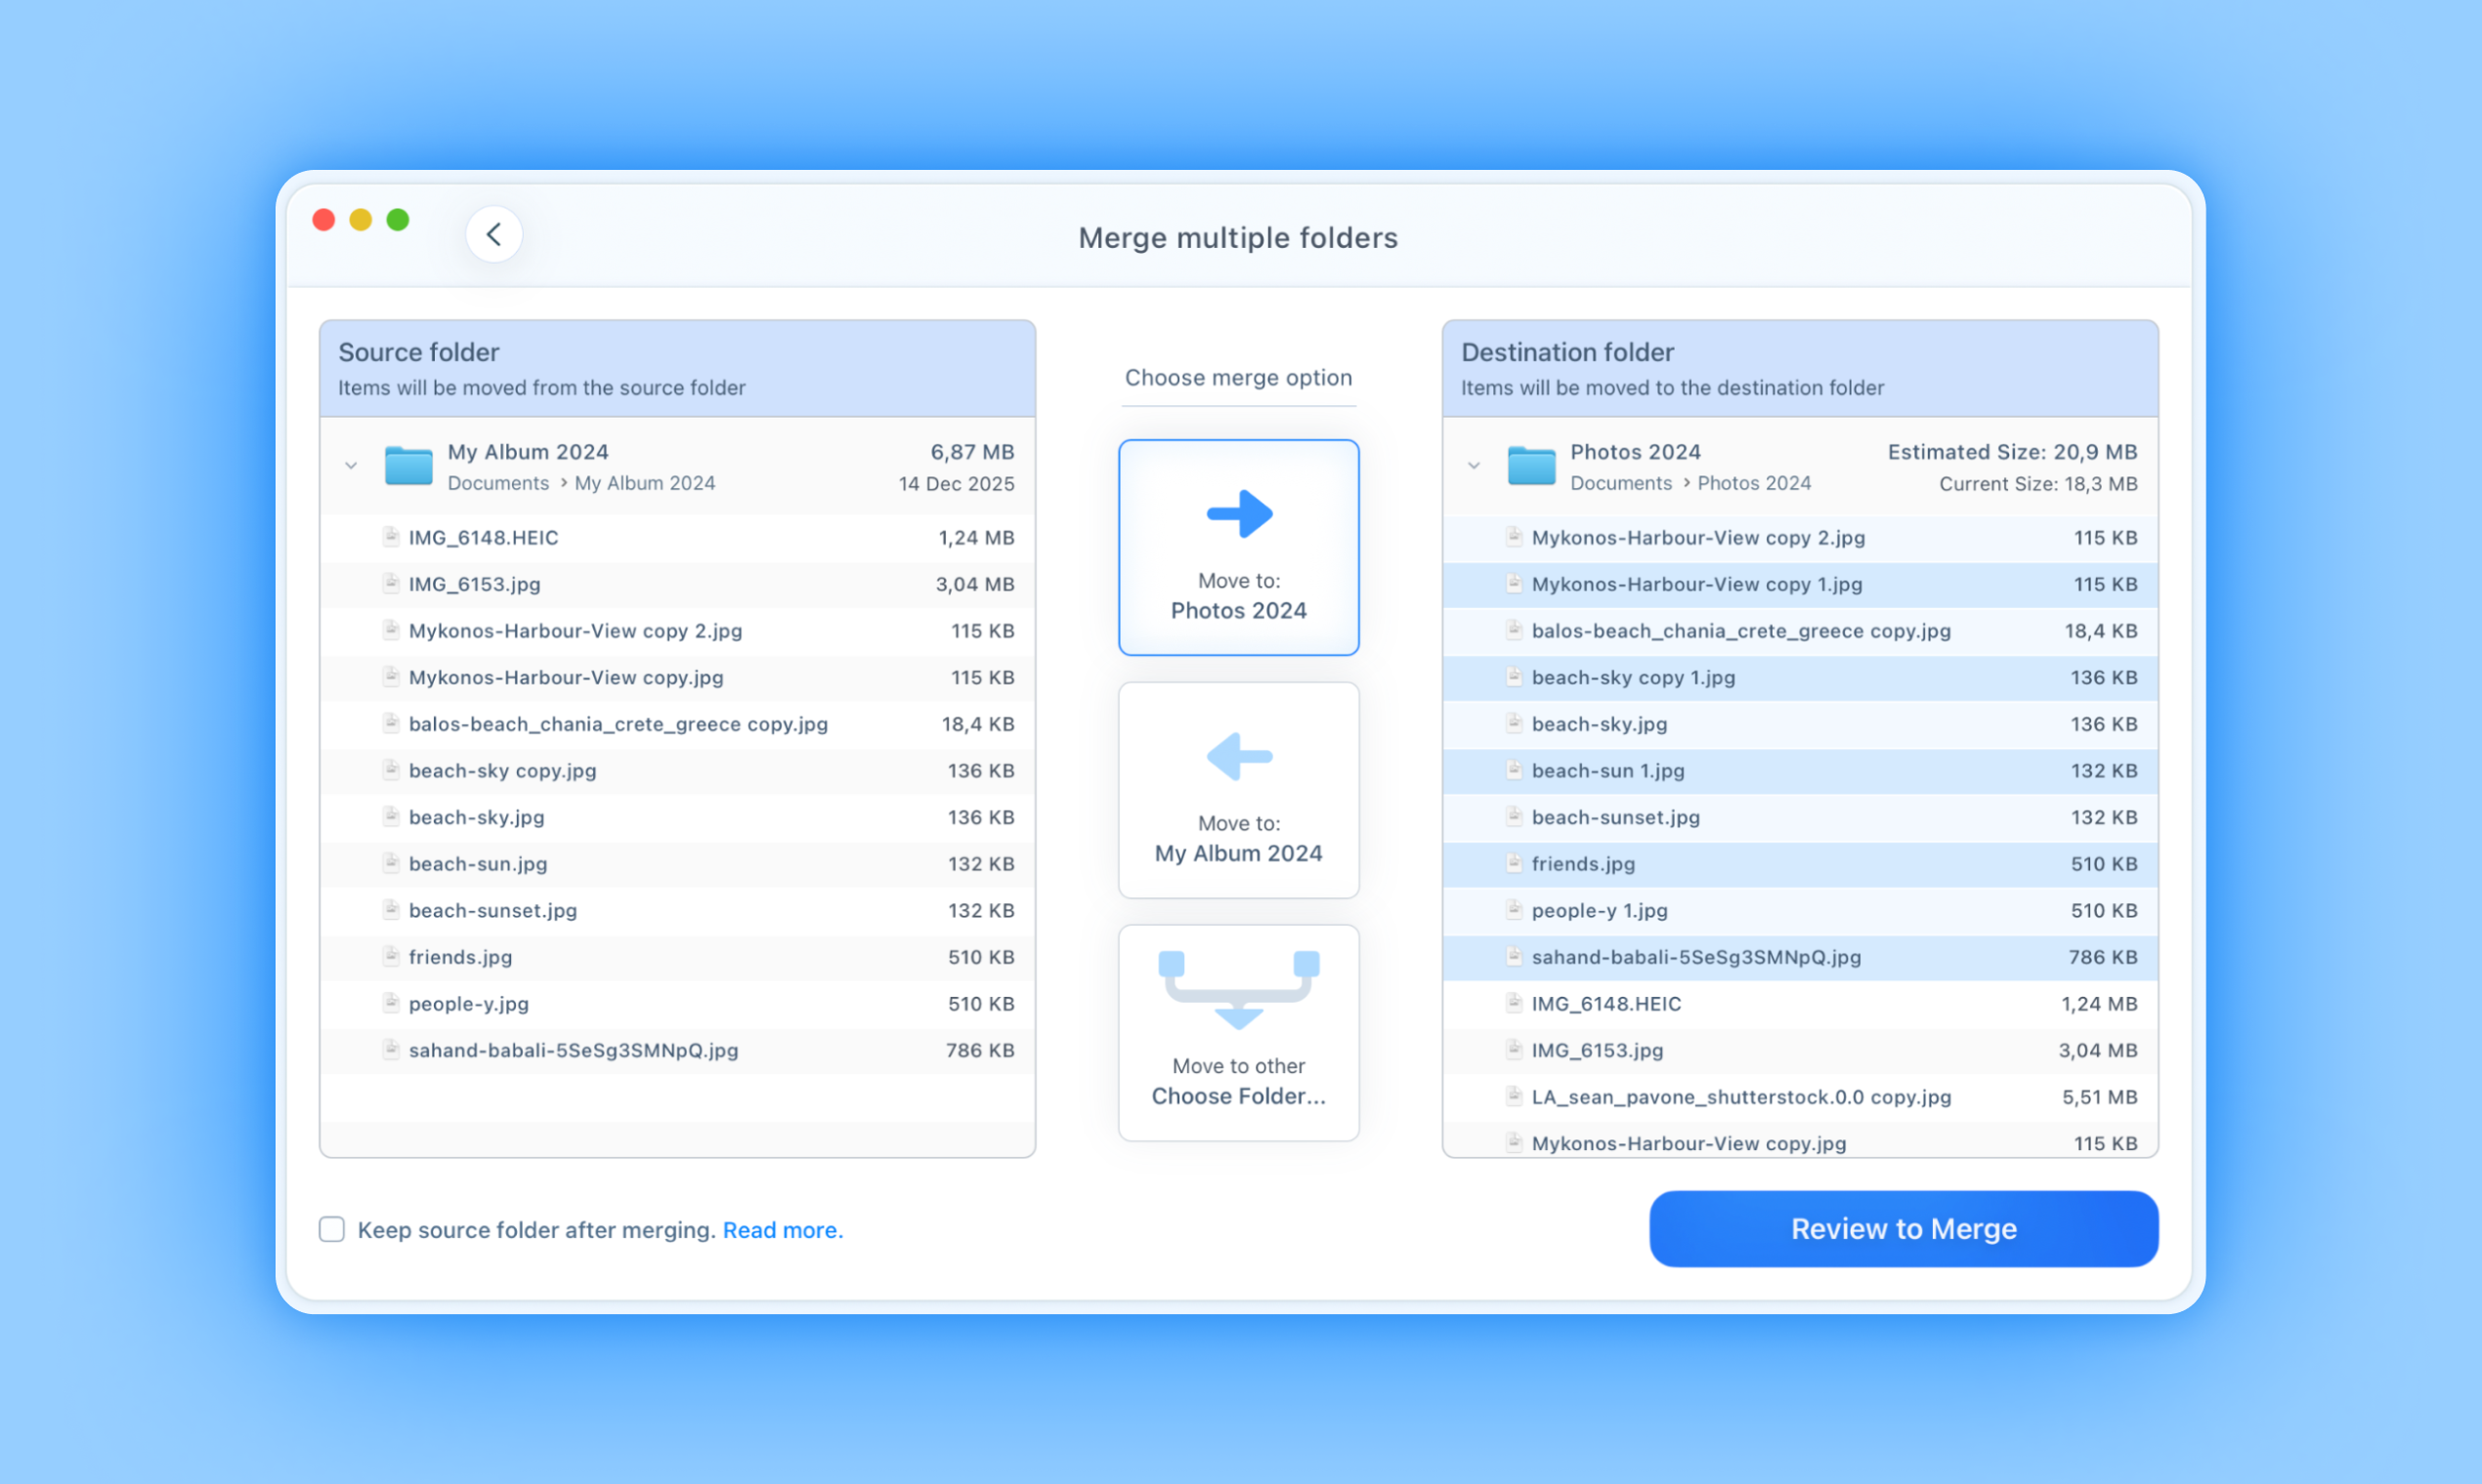Click the file icon beside IMG_6148.HEIC

coord(389,537)
